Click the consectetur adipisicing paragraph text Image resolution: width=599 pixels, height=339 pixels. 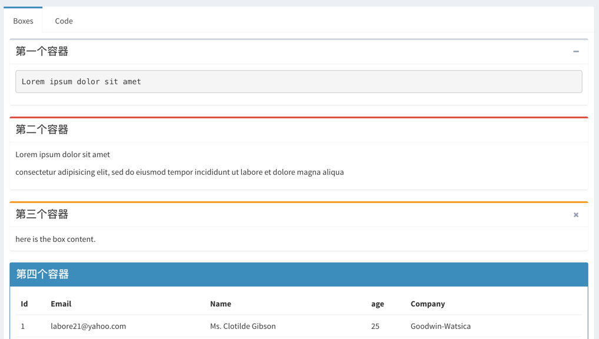click(x=179, y=172)
